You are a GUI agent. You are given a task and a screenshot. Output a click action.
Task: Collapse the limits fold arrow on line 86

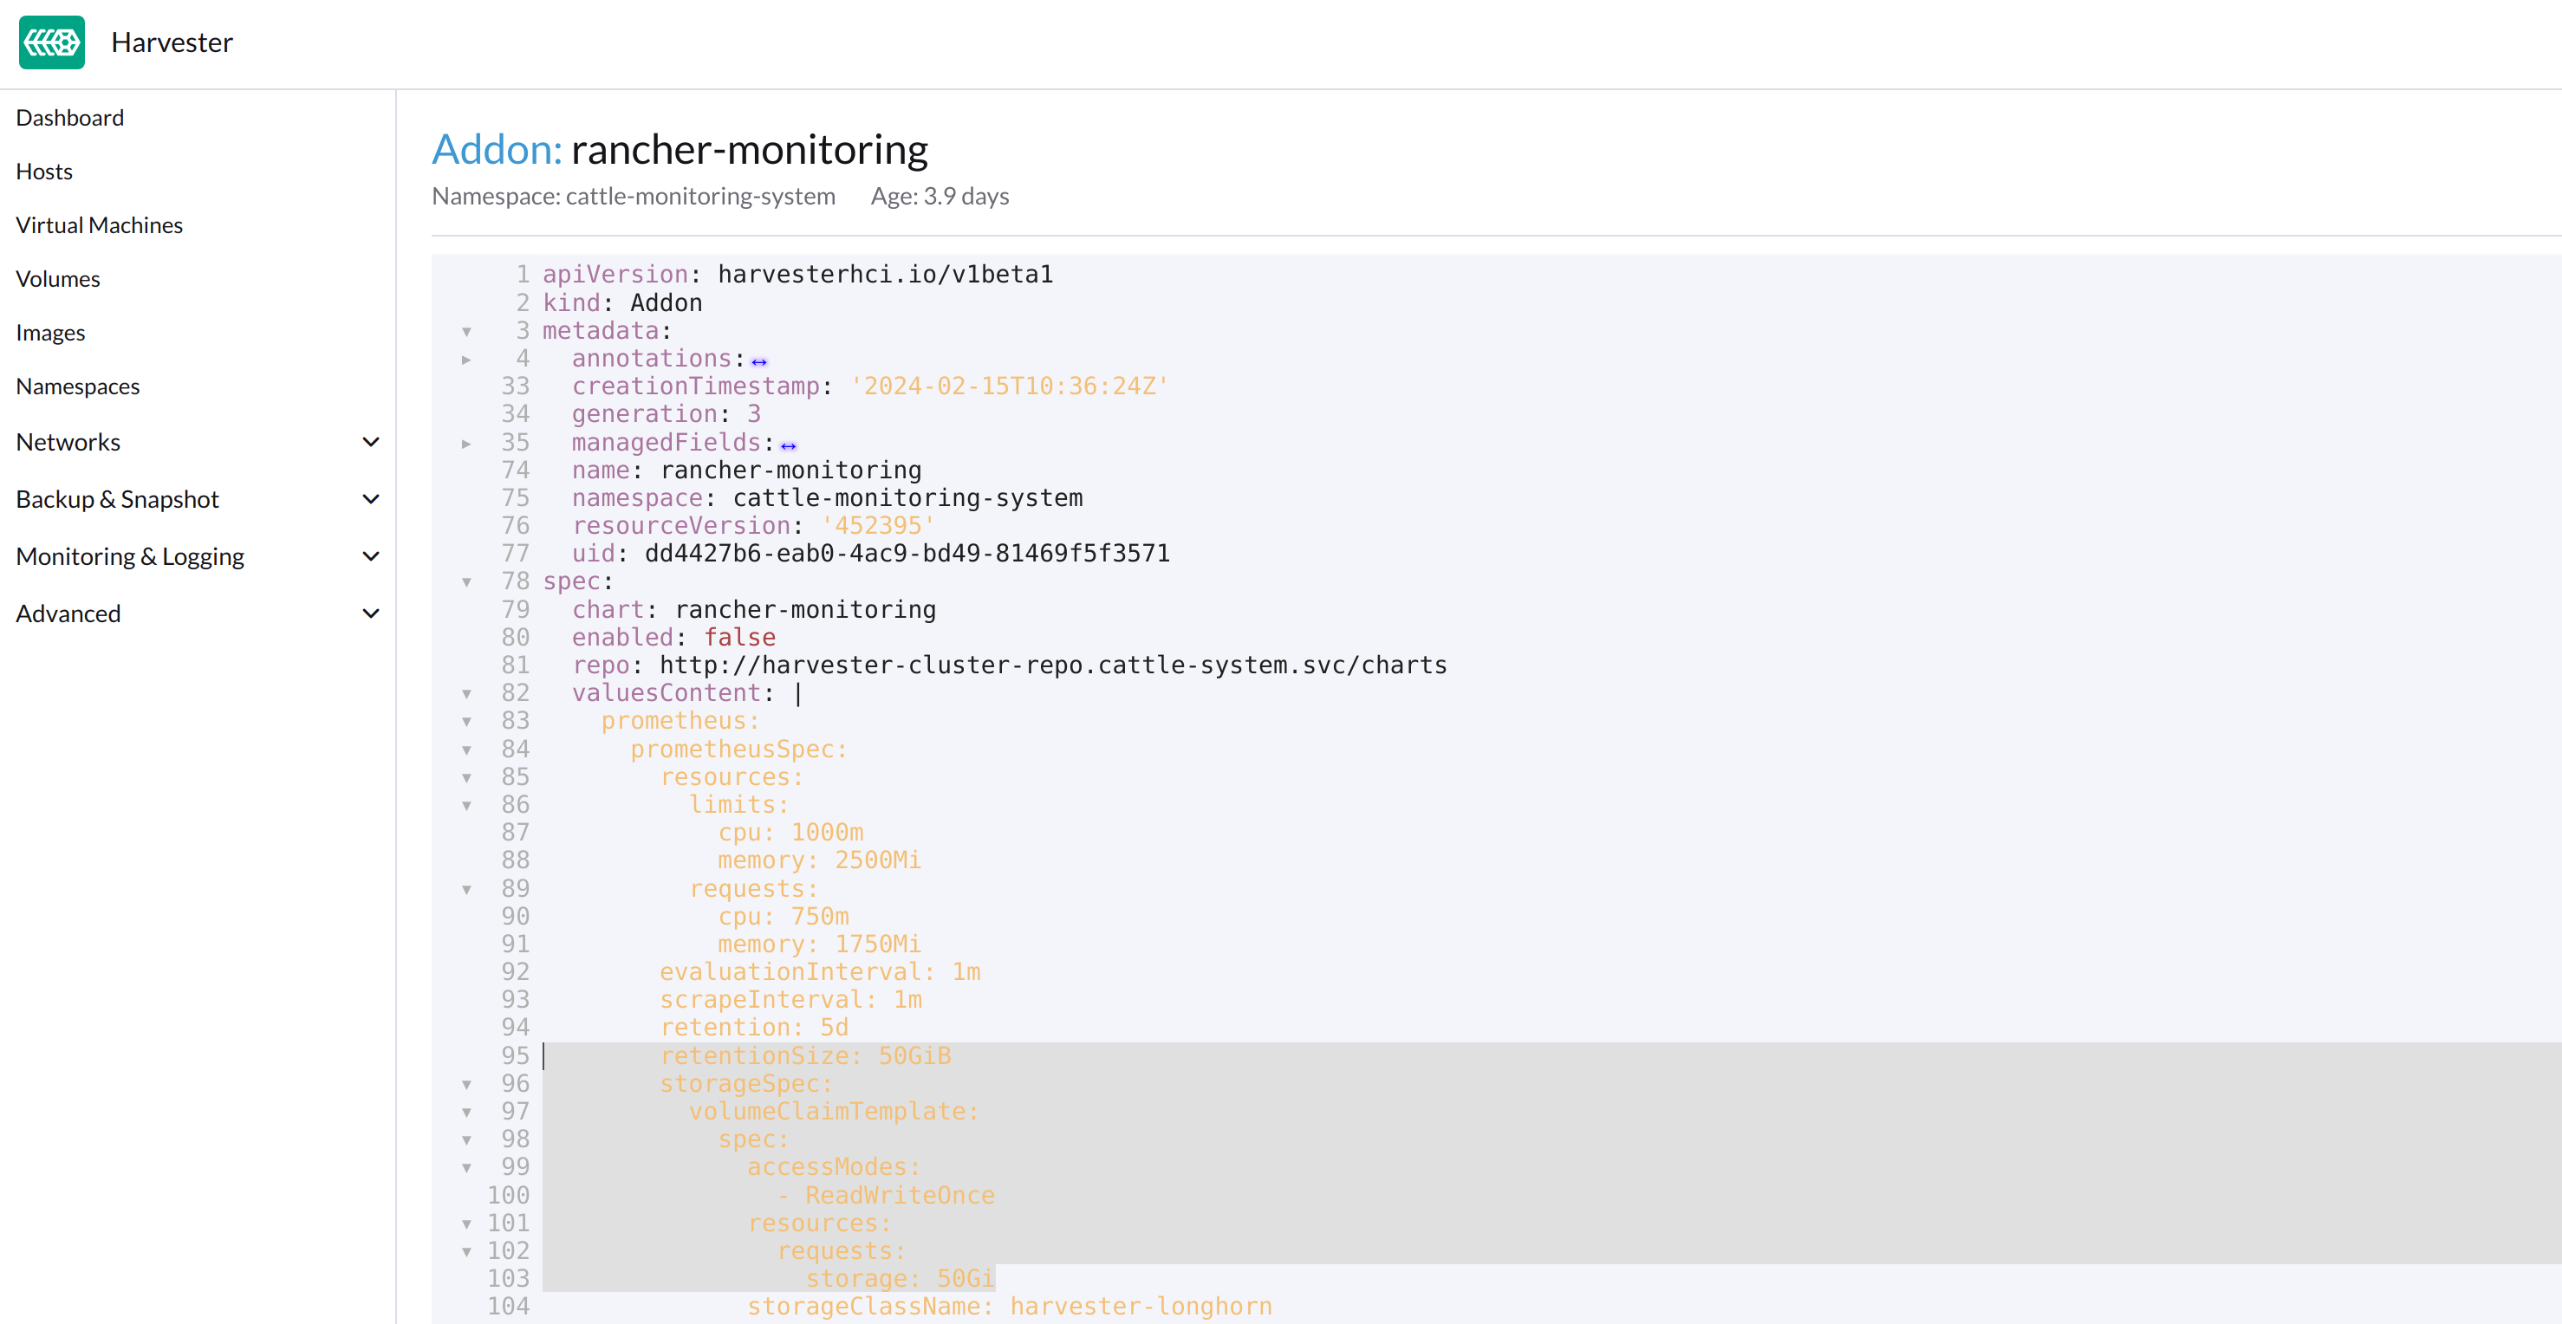click(x=466, y=806)
